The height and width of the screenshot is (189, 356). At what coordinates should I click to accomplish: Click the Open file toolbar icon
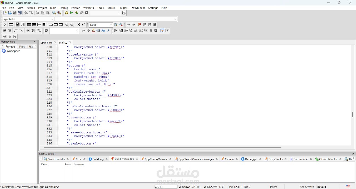click(x=10, y=13)
